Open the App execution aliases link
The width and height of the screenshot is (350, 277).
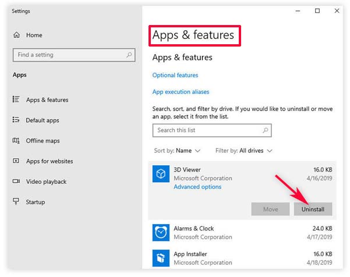[181, 92]
